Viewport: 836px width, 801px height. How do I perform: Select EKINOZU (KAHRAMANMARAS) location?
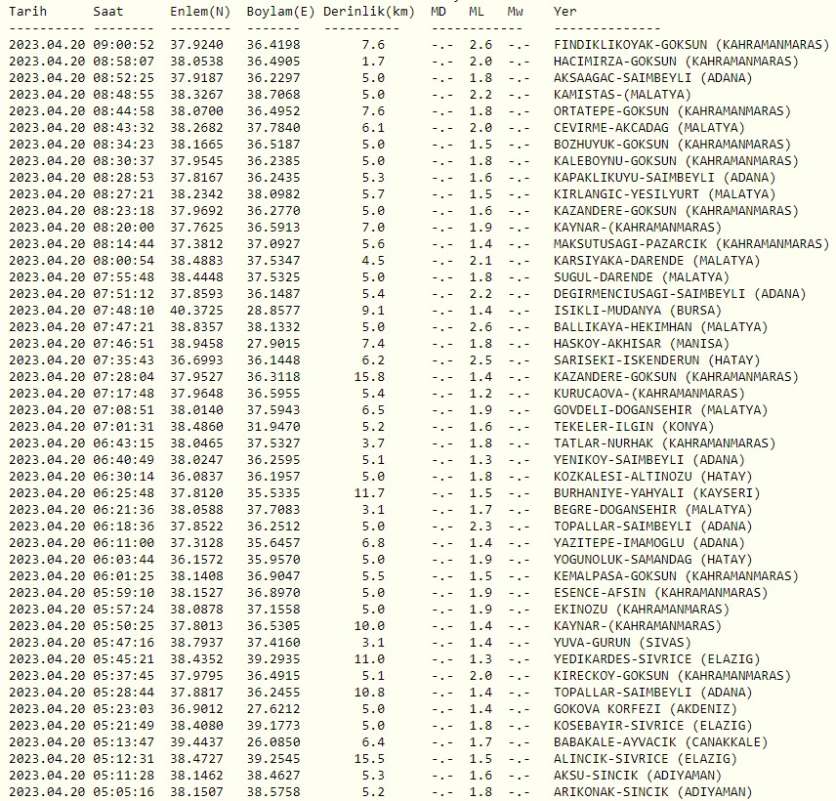(x=642, y=609)
